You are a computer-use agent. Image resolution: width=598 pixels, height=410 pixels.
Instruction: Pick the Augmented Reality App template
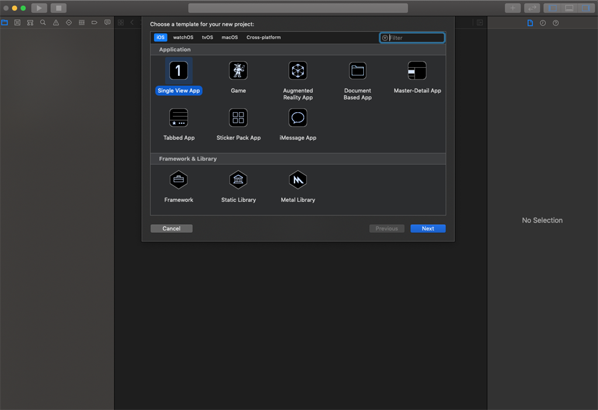[298, 71]
